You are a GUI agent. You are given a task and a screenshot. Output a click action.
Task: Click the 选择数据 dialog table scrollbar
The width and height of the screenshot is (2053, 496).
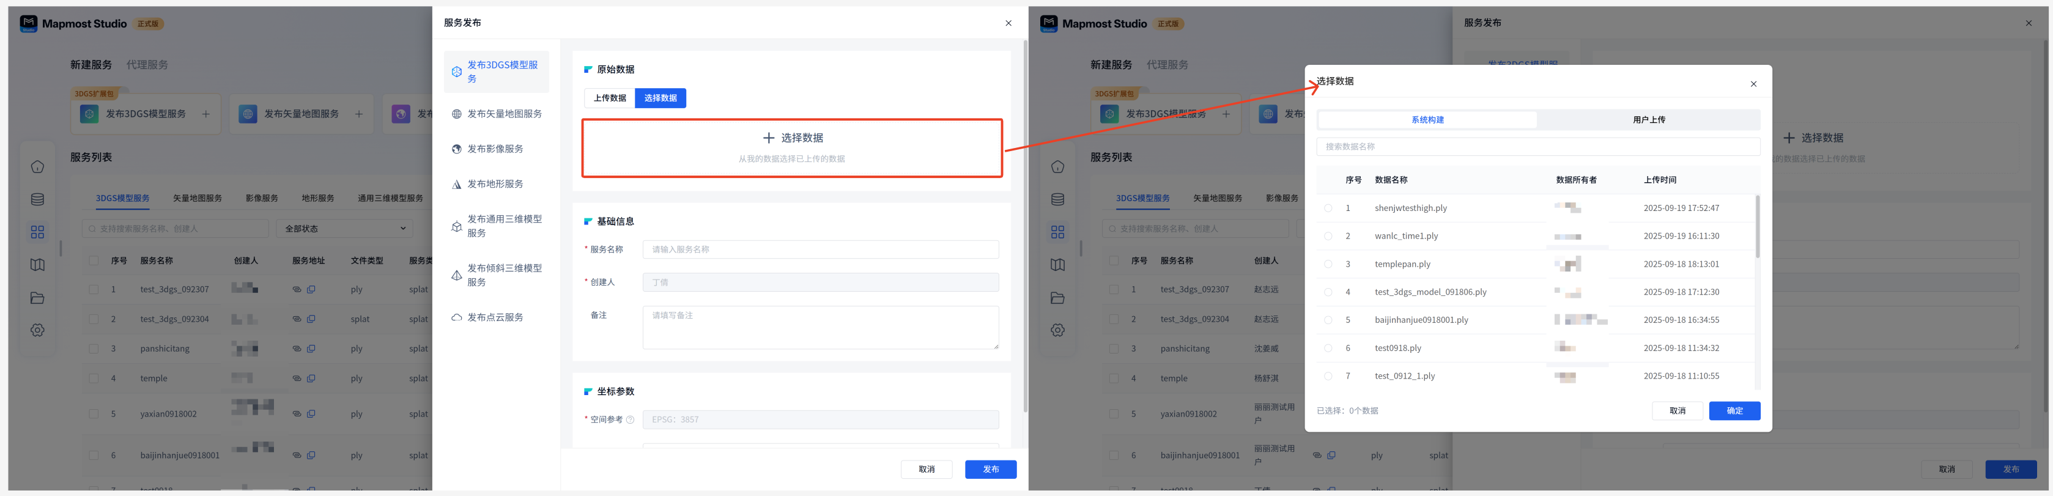1758,228
